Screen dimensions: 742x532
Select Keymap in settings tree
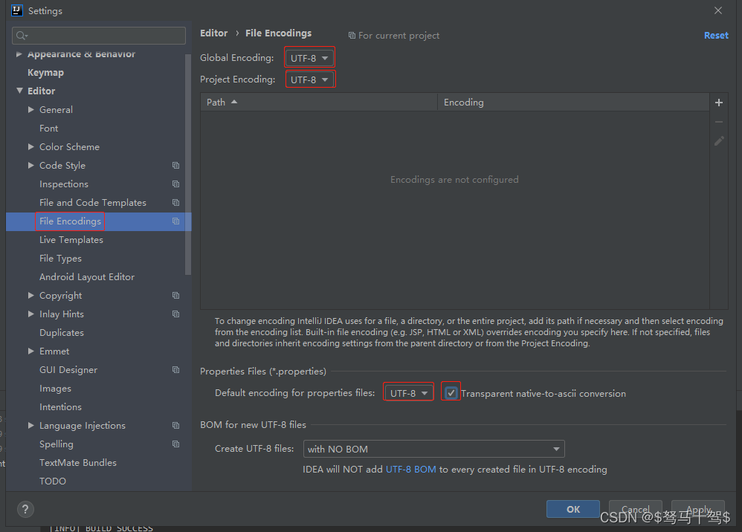point(45,72)
